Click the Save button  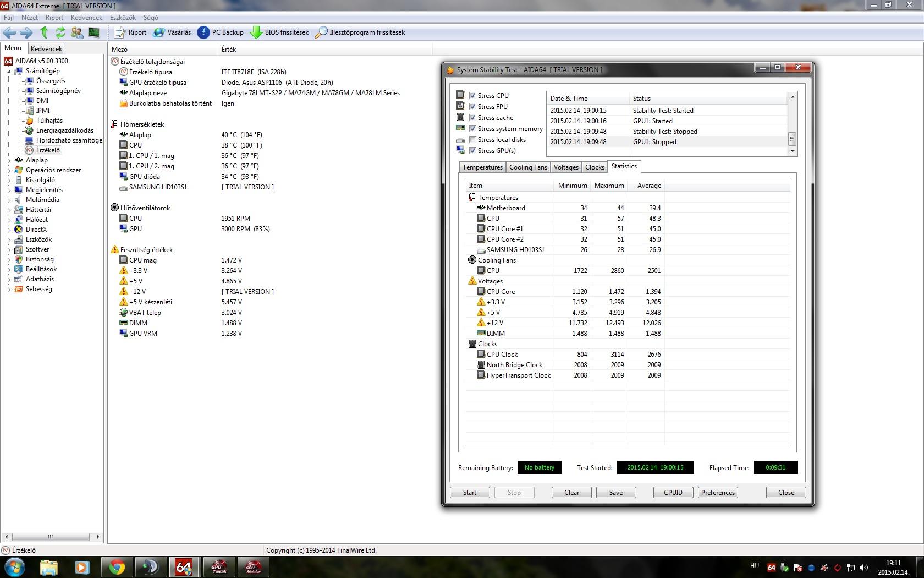616,493
